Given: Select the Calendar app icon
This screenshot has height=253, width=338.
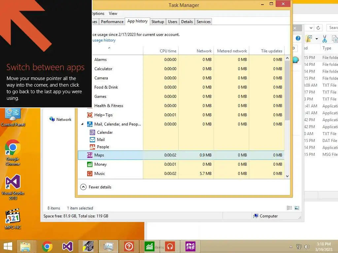Looking at the screenshot, I should coord(92,132).
